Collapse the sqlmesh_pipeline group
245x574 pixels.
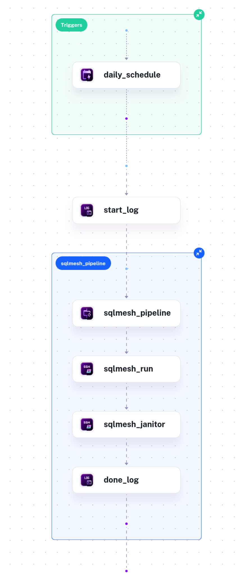[x=199, y=253]
